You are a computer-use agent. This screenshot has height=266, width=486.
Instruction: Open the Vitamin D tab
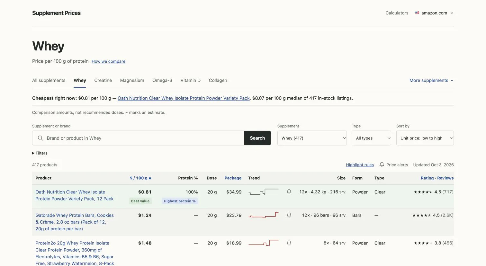click(191, 80)
